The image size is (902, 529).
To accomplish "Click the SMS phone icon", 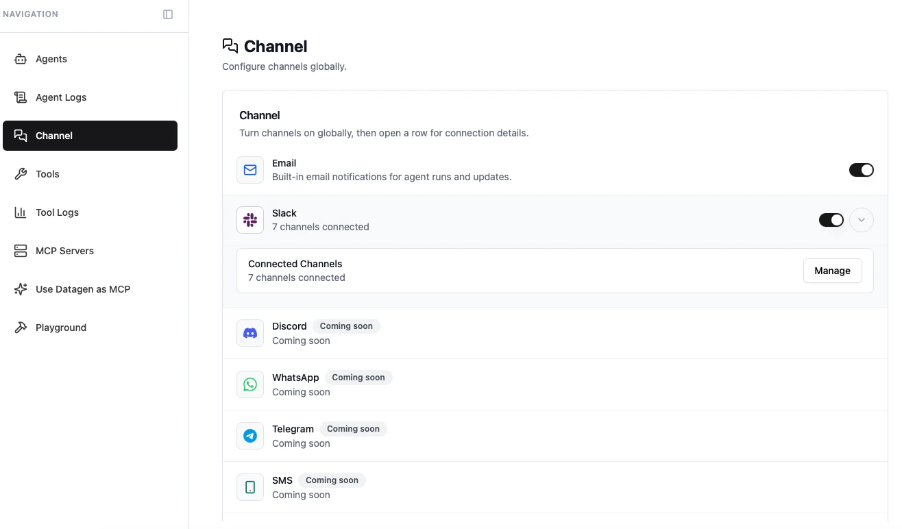I will click(250, 487).
